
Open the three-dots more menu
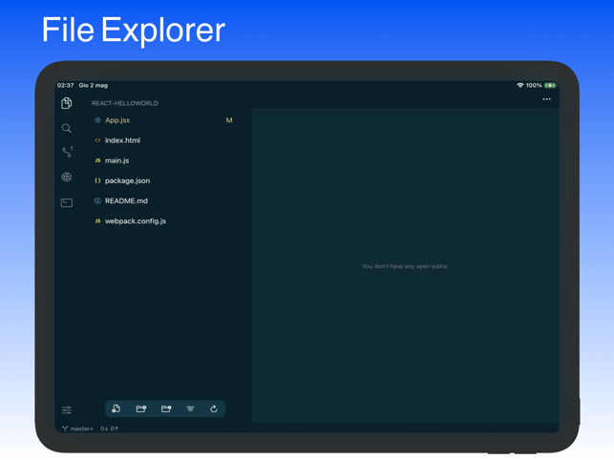click(x=546, y=99)
